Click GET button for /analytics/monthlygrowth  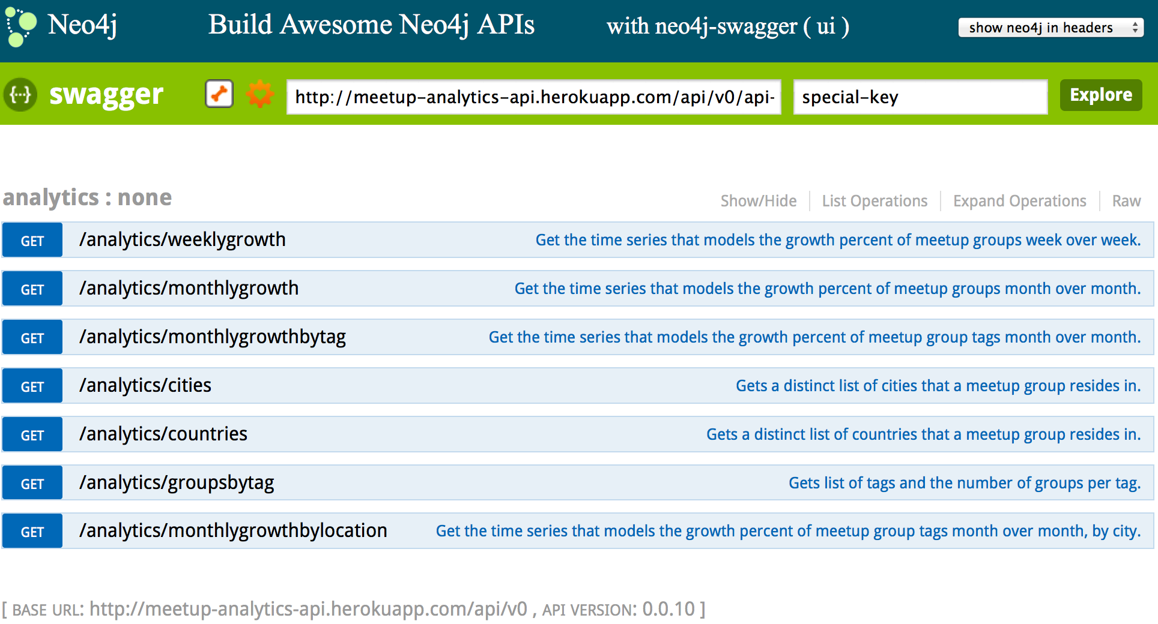pyautogui.click(x=32, y=289)
